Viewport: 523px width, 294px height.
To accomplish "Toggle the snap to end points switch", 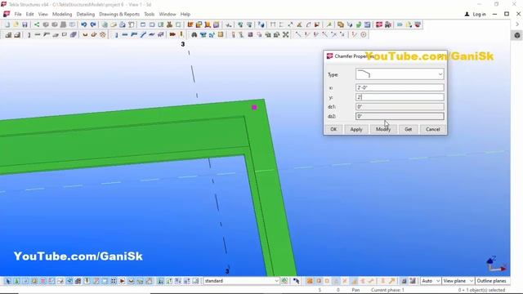I will pyautogui.click(x=318, y=281).
